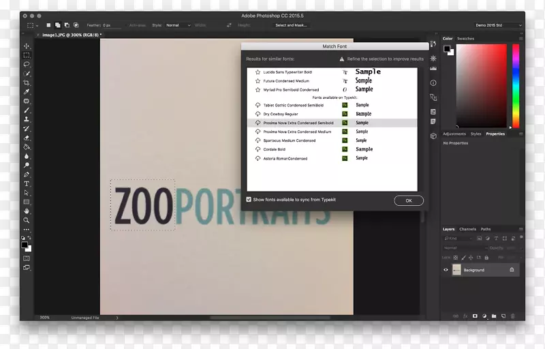Screen dimensions: 545x349
Task: Open the layer Kind filter dropdown
Action: click(460, 239)
